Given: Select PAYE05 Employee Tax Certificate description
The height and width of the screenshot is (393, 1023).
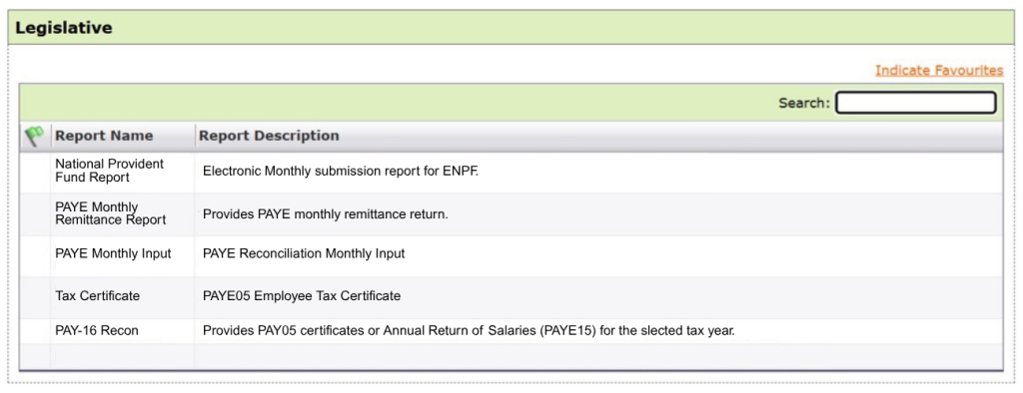Looking at the screenshot, I should click(x=302, y=296).
